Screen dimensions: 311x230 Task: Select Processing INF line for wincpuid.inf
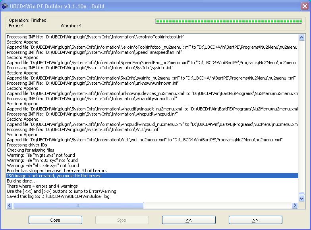click(x=153, y=114)
